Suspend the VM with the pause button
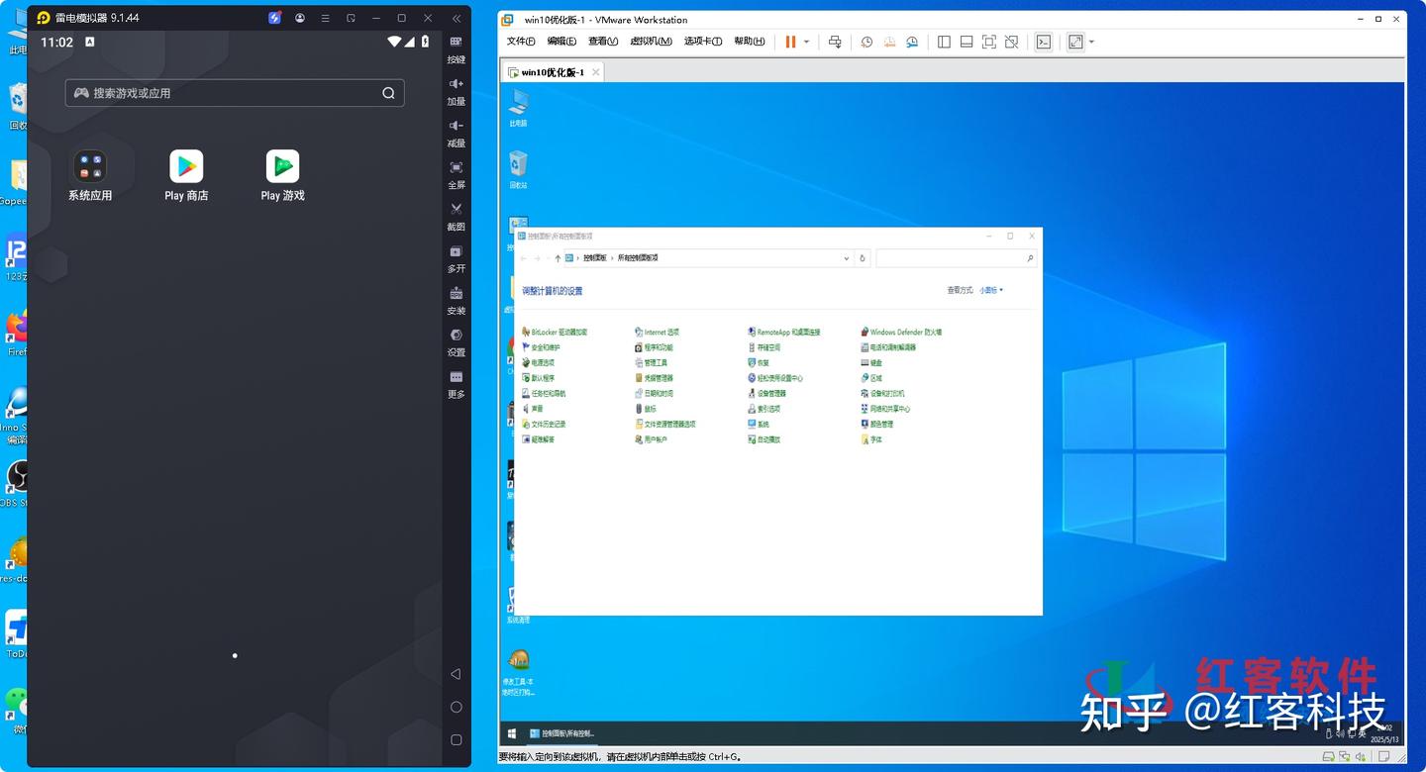 pyautogui.click(x=790, y=42)
